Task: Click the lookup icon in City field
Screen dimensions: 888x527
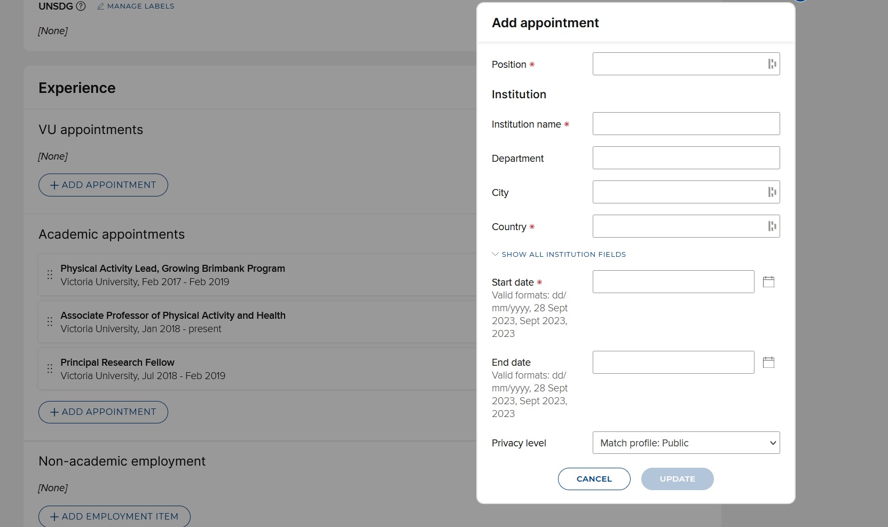Action: tap(772, 192)
